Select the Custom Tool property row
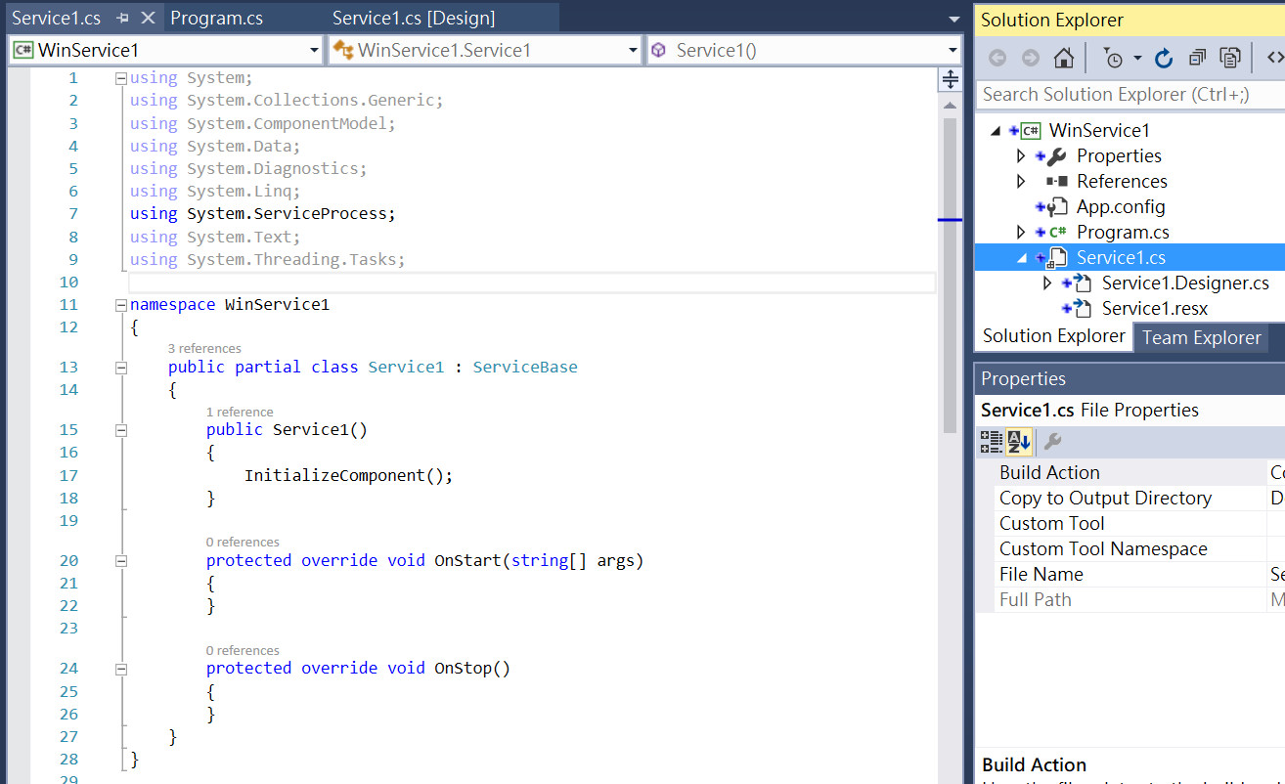The height and width of the screenshot is (784, 1285). [x=1132, y=523]
